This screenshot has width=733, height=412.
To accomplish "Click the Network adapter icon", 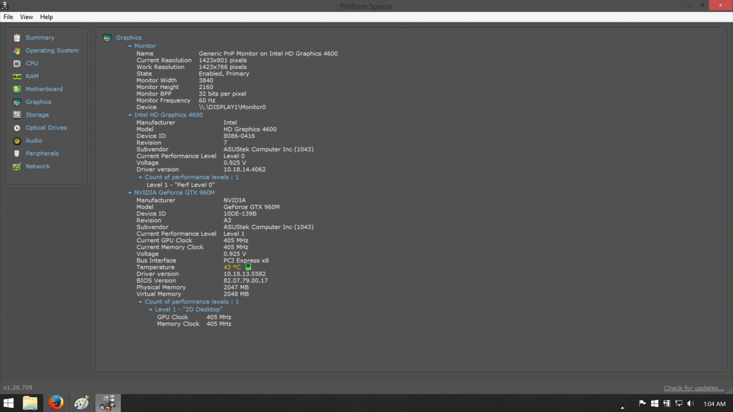I will [17, 166].
